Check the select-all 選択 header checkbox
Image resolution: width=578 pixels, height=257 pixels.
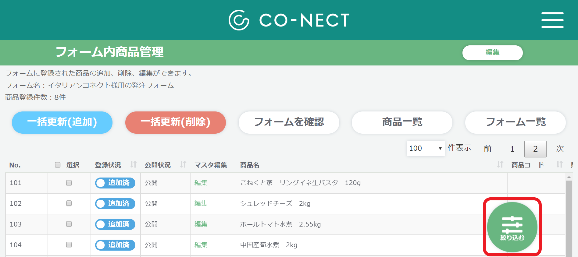point(58,165)
